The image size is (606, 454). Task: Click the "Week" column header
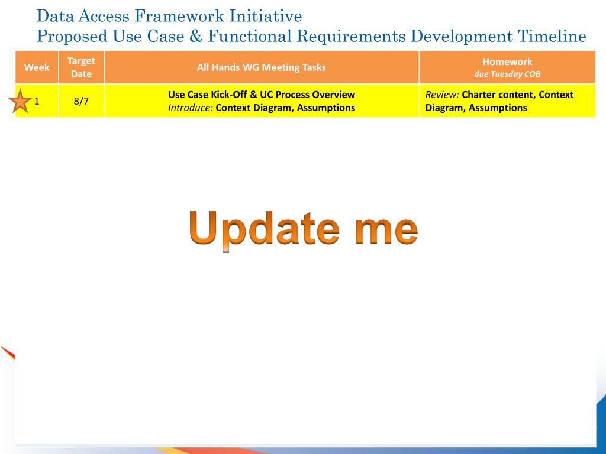[37, 67]
